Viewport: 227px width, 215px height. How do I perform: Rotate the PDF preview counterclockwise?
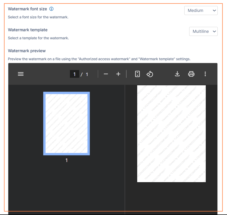coord(150,74)
